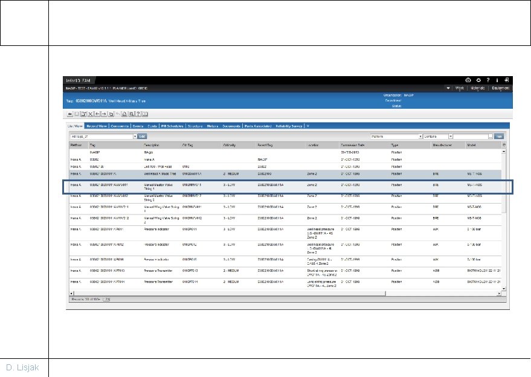
Task: Click the back arrow icon in the record toolbar
Action: coord(69,114)
